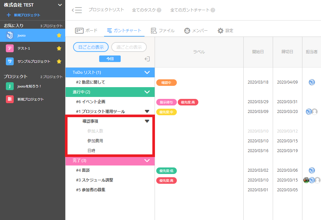Collapse the sidebar with the hamburger arrow icon
321x220 pixels.
(77, 10)
